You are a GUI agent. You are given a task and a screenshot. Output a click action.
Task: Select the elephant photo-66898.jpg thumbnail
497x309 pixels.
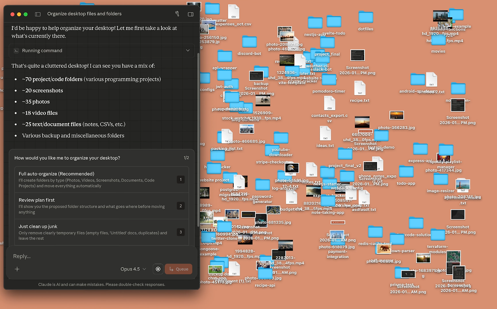(384, 249)
